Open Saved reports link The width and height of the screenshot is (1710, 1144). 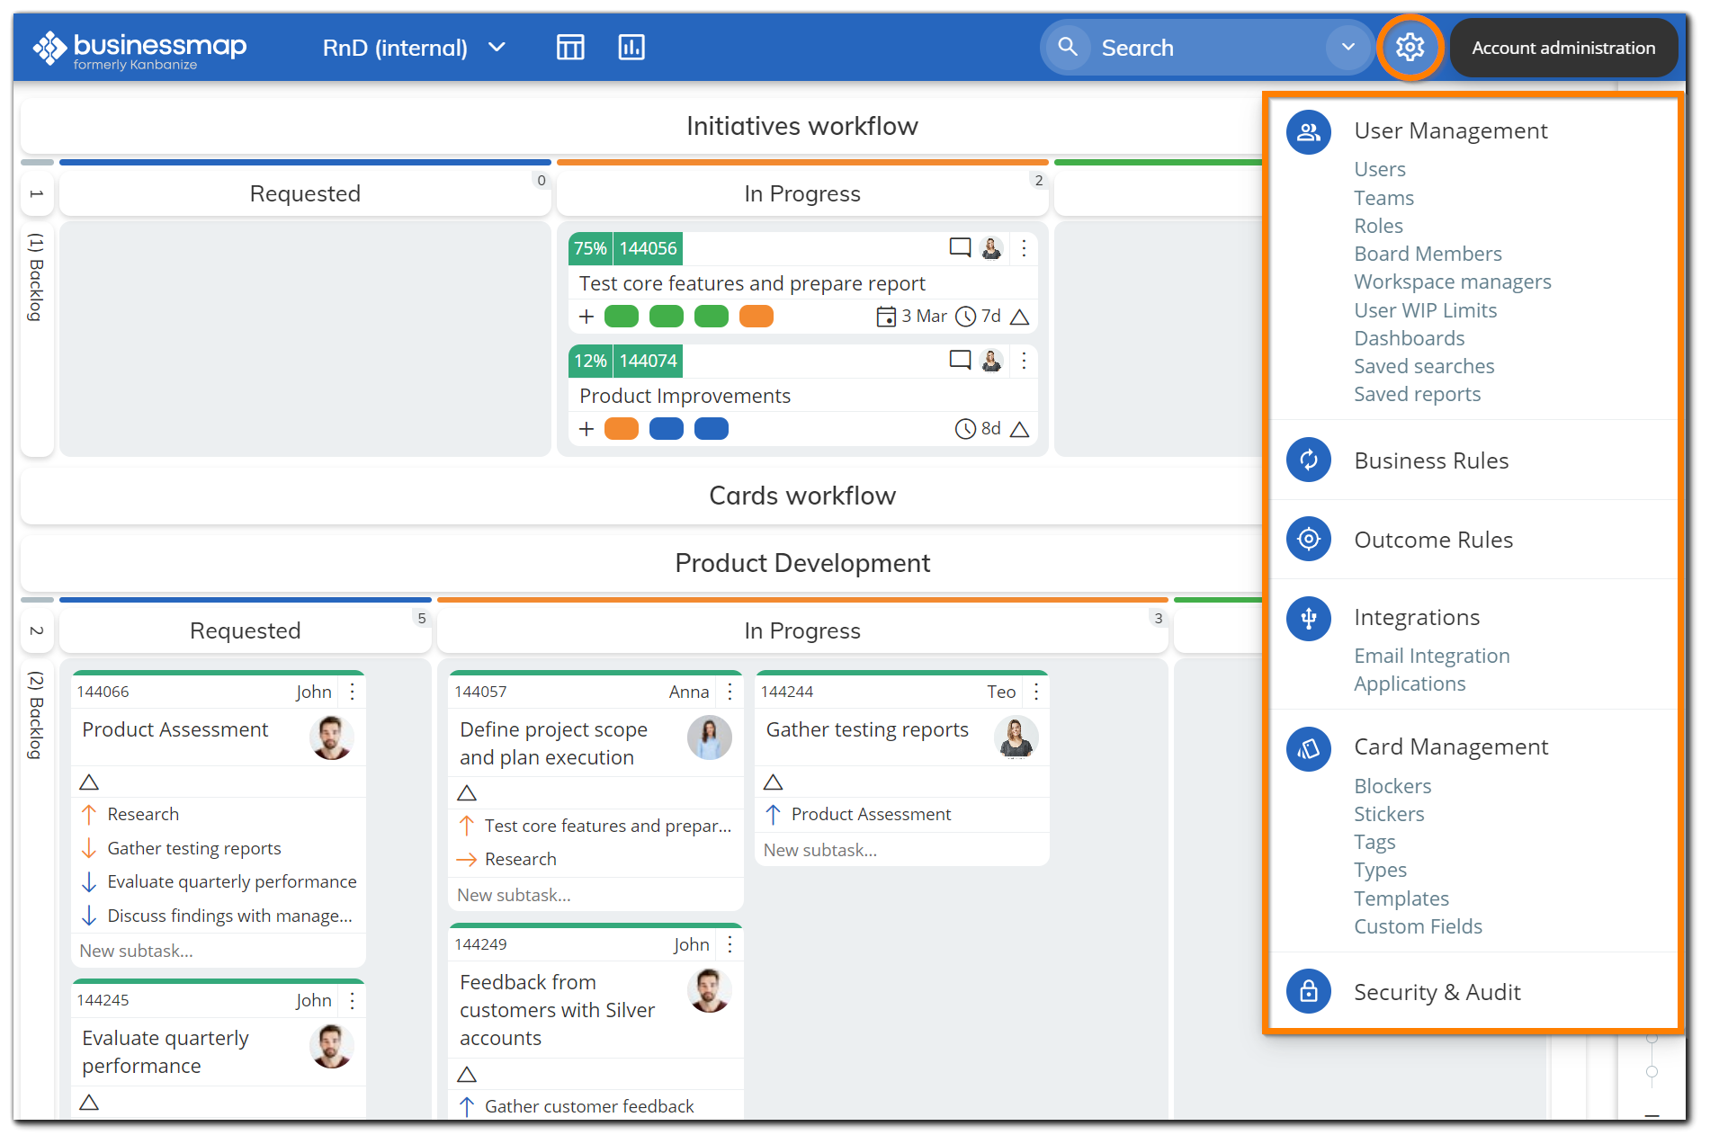[x=1417, y=394]
